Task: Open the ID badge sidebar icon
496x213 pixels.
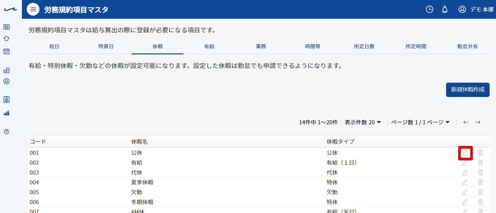Action: tap(6, 100)
